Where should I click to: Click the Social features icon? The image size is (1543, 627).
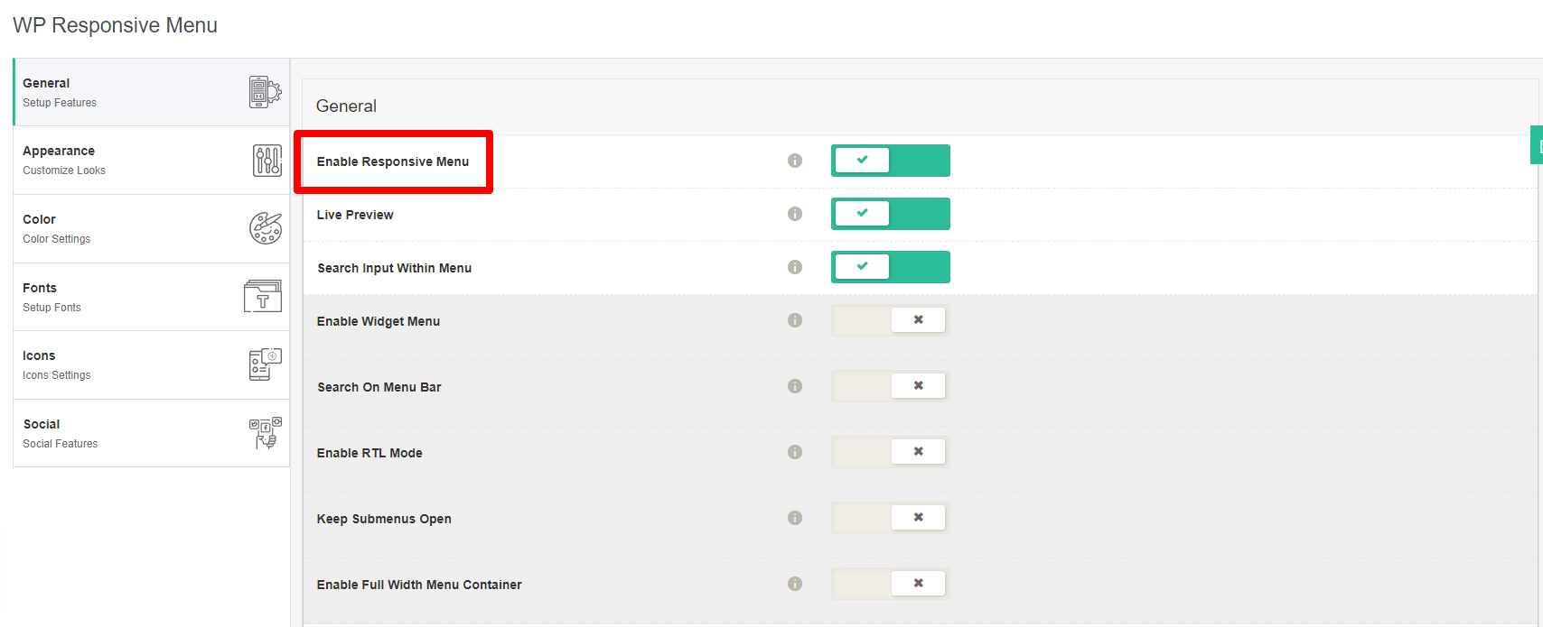pyautogui.click(x=265, y=433)
